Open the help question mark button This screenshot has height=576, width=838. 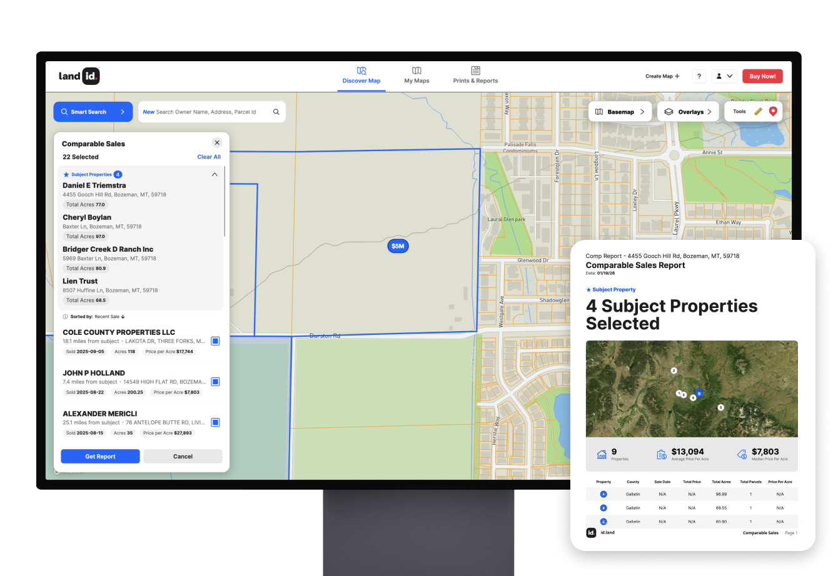click(699, 76)
